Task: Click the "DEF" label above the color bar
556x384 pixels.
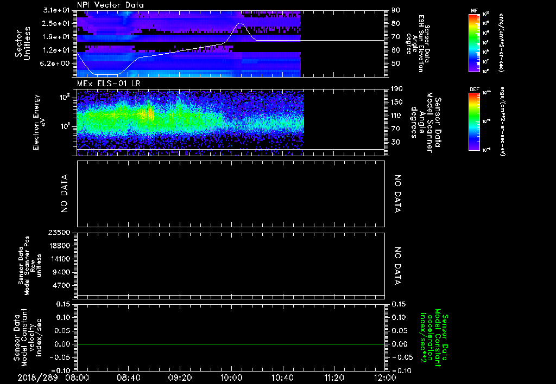Action: (x=474, y=89)
